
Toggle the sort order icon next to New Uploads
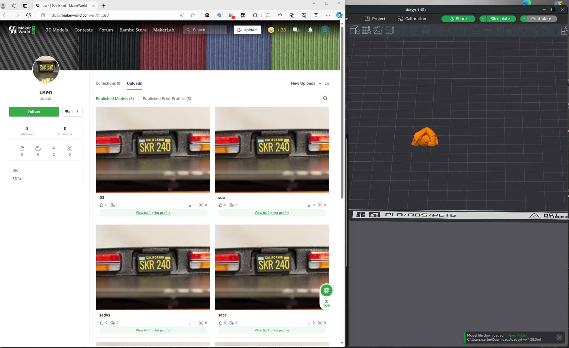pos(327,83)
